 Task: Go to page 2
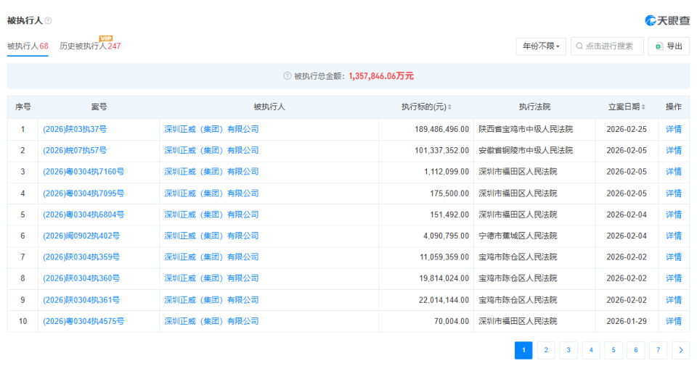coord(546,350)
